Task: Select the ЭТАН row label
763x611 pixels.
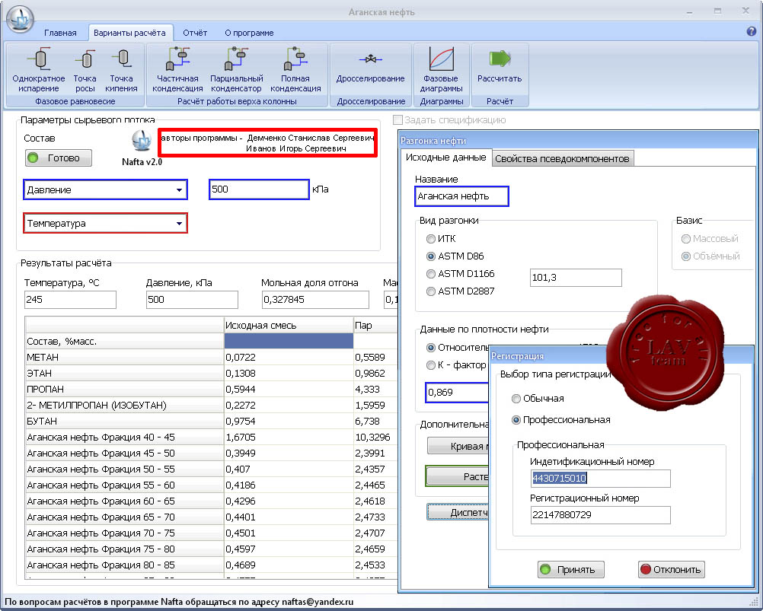Action: click(x=124, y=374)
